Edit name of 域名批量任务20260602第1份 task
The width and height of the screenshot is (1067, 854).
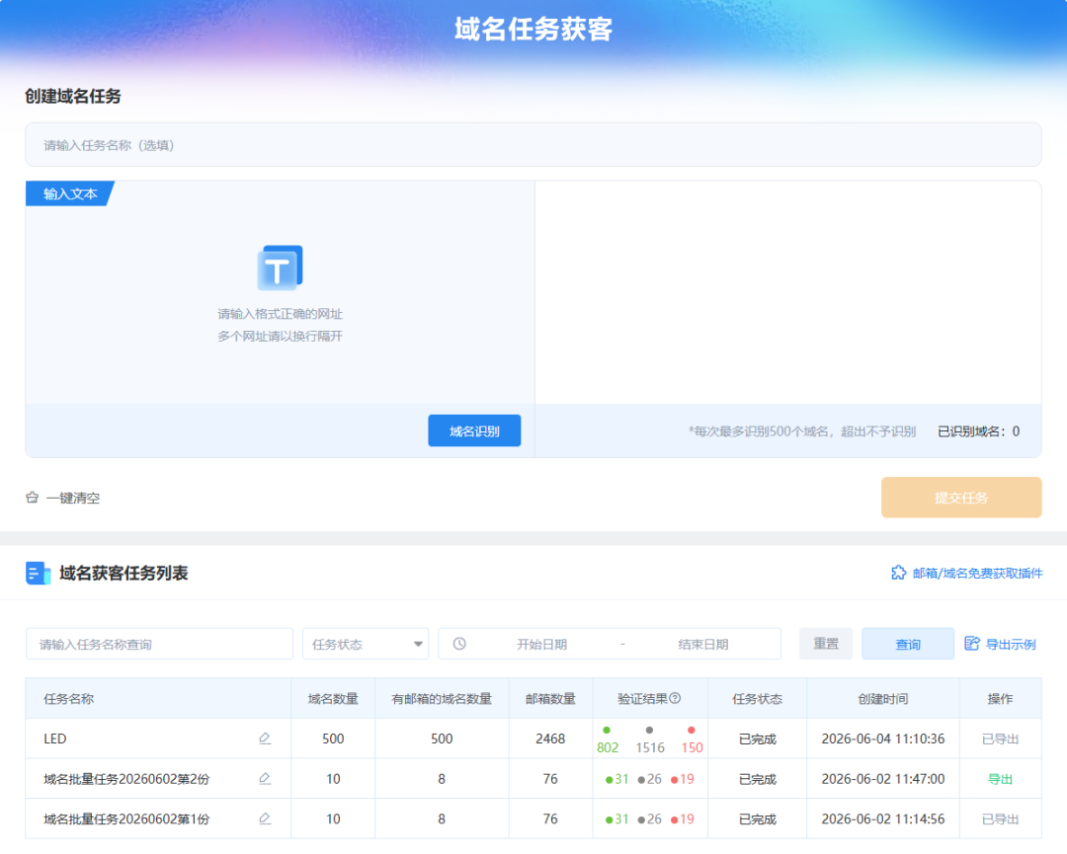(x=265, y=818)
